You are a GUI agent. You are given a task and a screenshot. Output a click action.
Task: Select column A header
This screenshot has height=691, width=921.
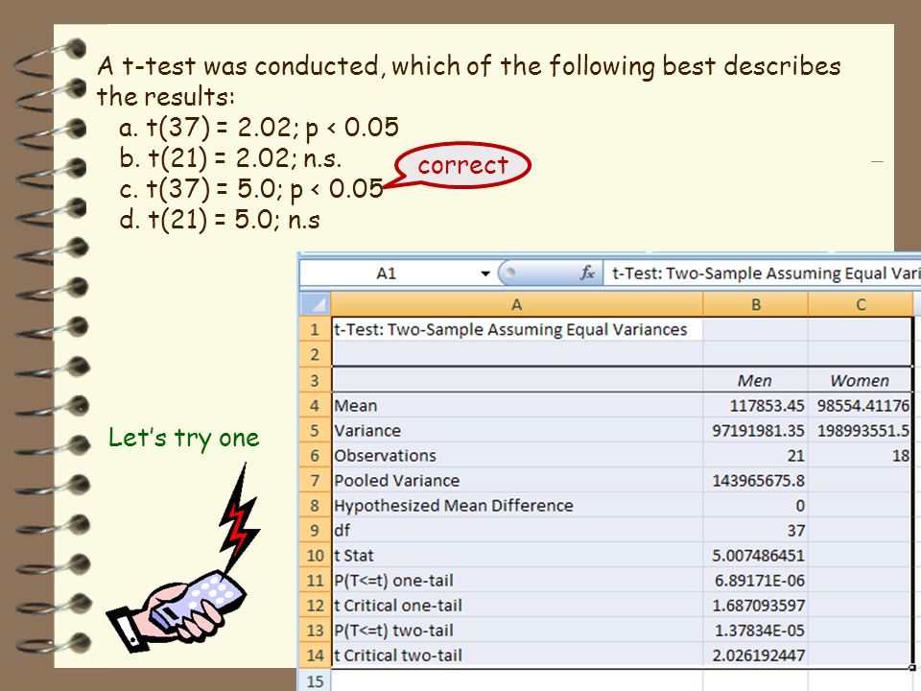tap(517, 304)
